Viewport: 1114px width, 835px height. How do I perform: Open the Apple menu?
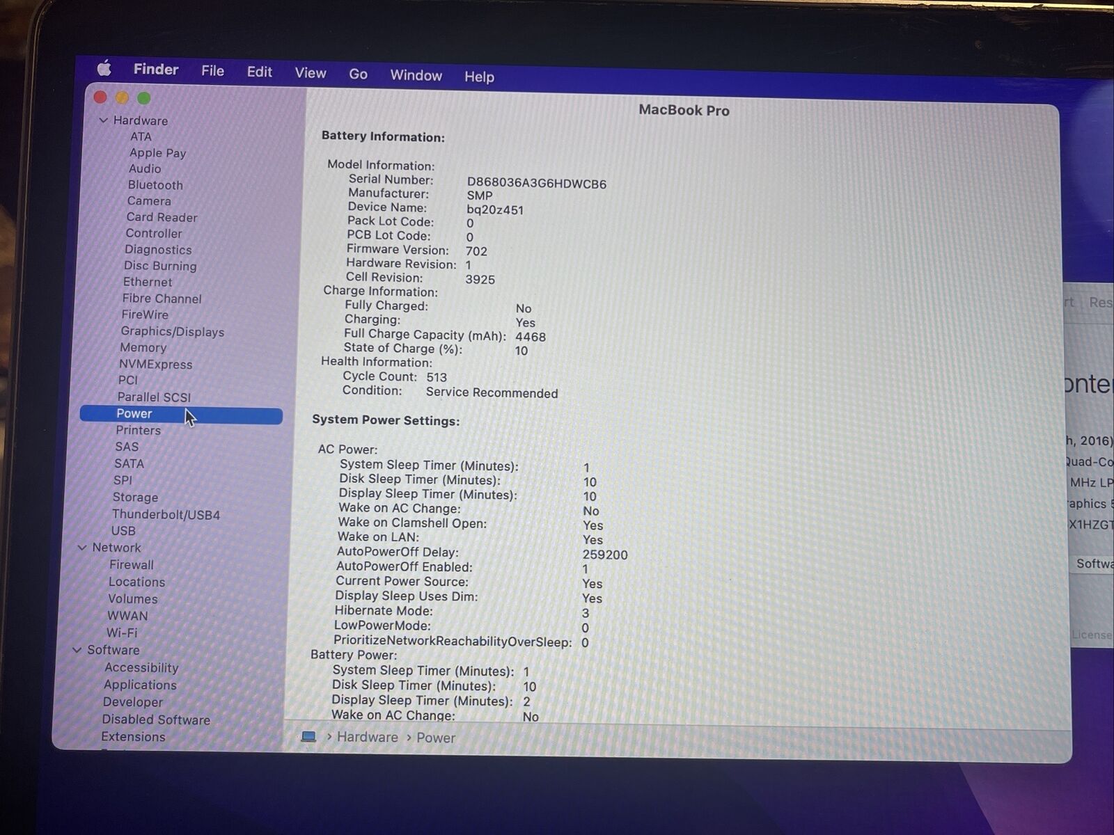(x=104, y=67)
